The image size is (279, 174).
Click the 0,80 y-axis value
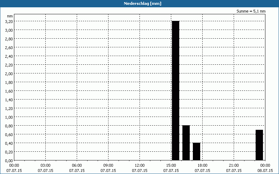click(9, 126)
